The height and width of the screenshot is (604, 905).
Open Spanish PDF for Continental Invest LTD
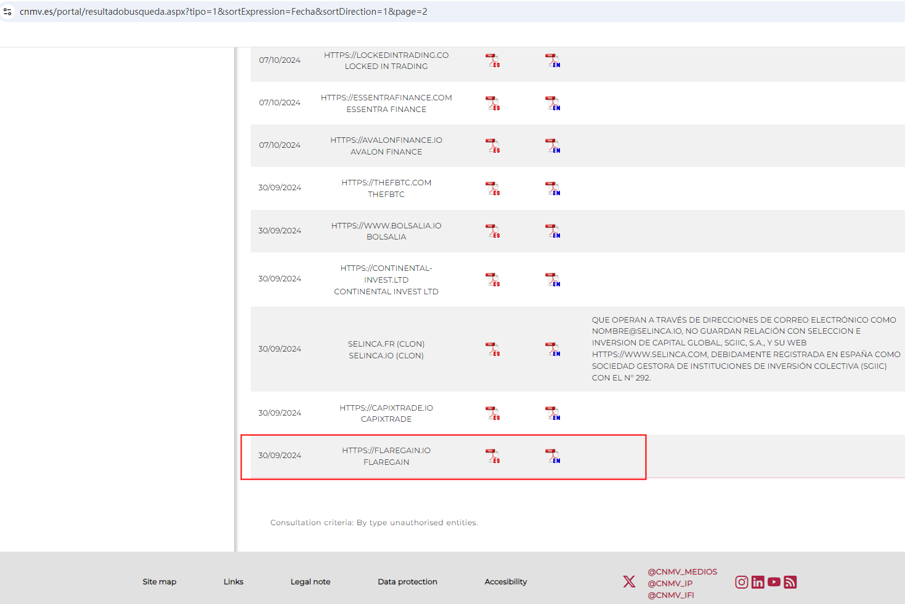coord(493,280)
